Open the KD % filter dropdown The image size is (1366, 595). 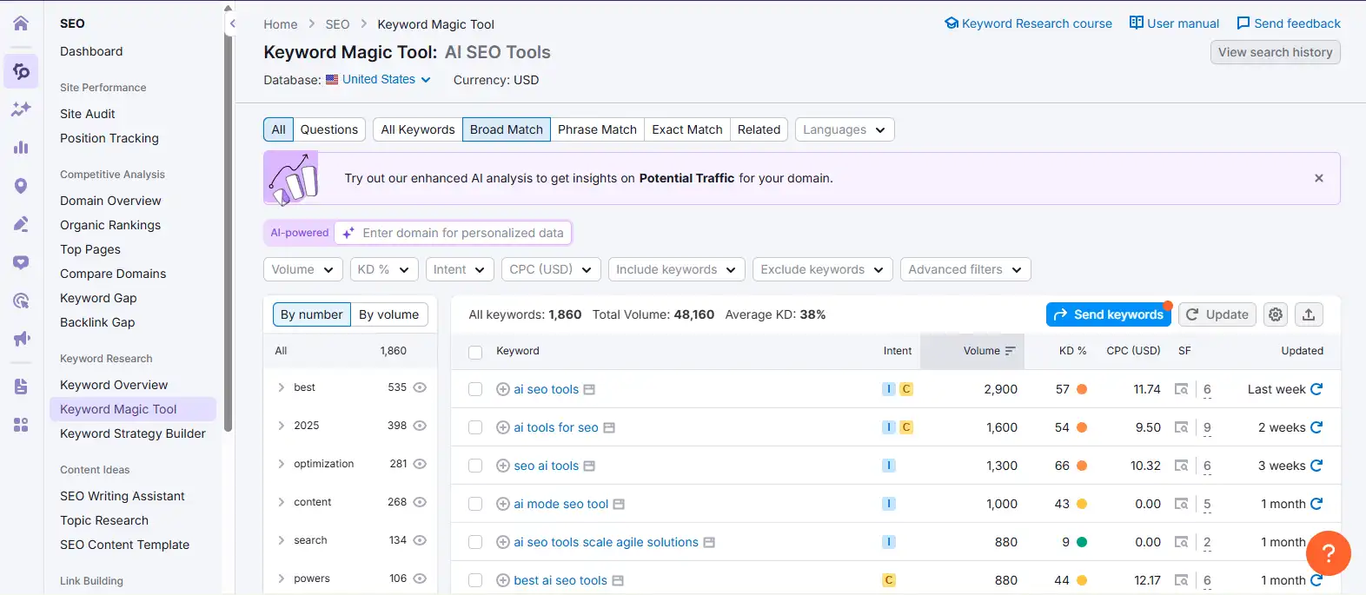(384, 269)
